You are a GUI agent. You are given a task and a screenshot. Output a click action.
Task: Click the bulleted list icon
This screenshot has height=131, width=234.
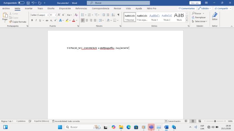coord(83,15)
